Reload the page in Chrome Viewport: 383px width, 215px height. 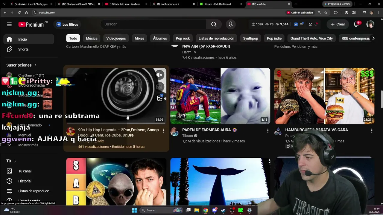(x=19, y=13)
